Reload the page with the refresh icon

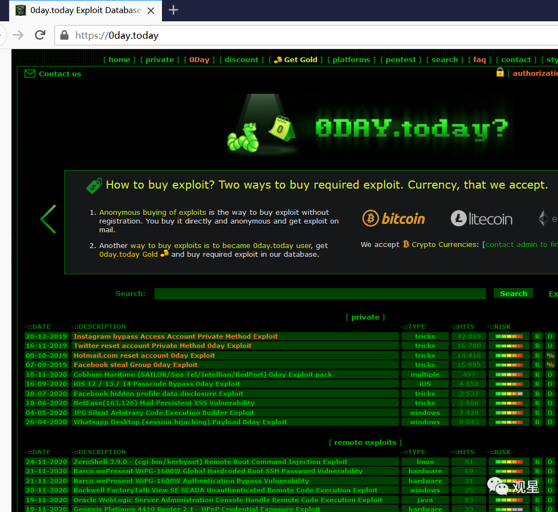pyautogui.click(x=40, y=35)
